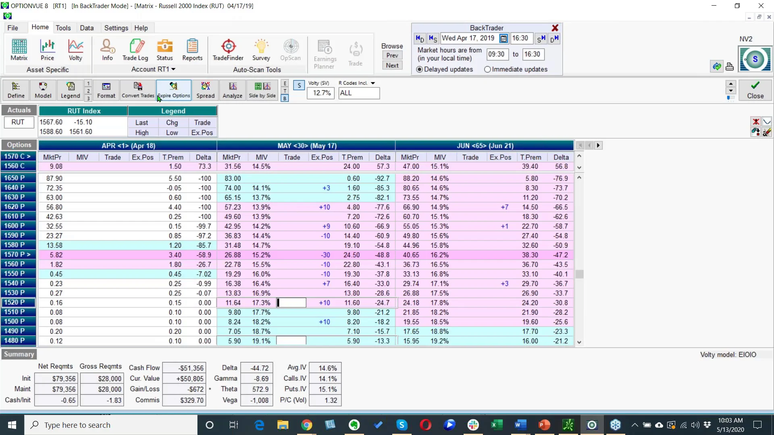
Task: Click the calls section scroll down arrow
Action: (x=579, y=168)
